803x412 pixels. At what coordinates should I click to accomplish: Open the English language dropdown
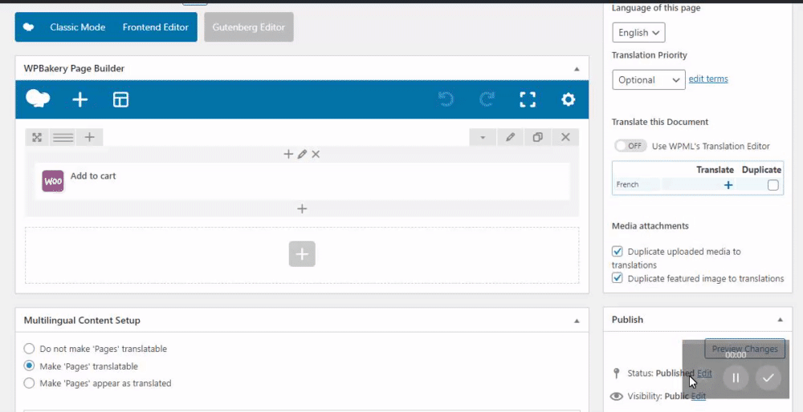click(638, 32)
